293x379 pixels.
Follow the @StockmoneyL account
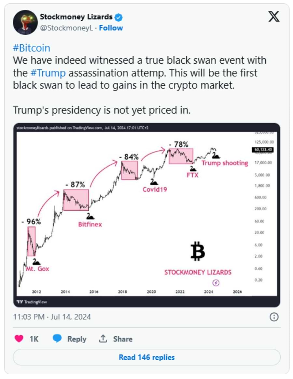pos(111,28)
